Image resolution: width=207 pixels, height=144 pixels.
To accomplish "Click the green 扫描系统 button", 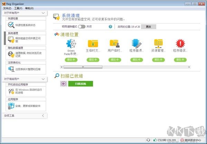I will tap(80, 84).
